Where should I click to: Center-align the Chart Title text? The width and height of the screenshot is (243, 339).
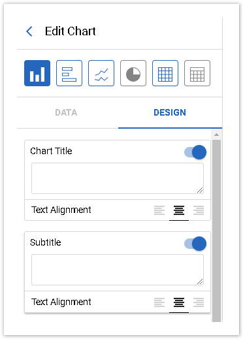179,210
